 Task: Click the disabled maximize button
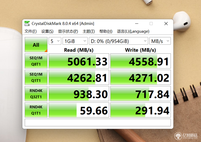coord(151,24)
